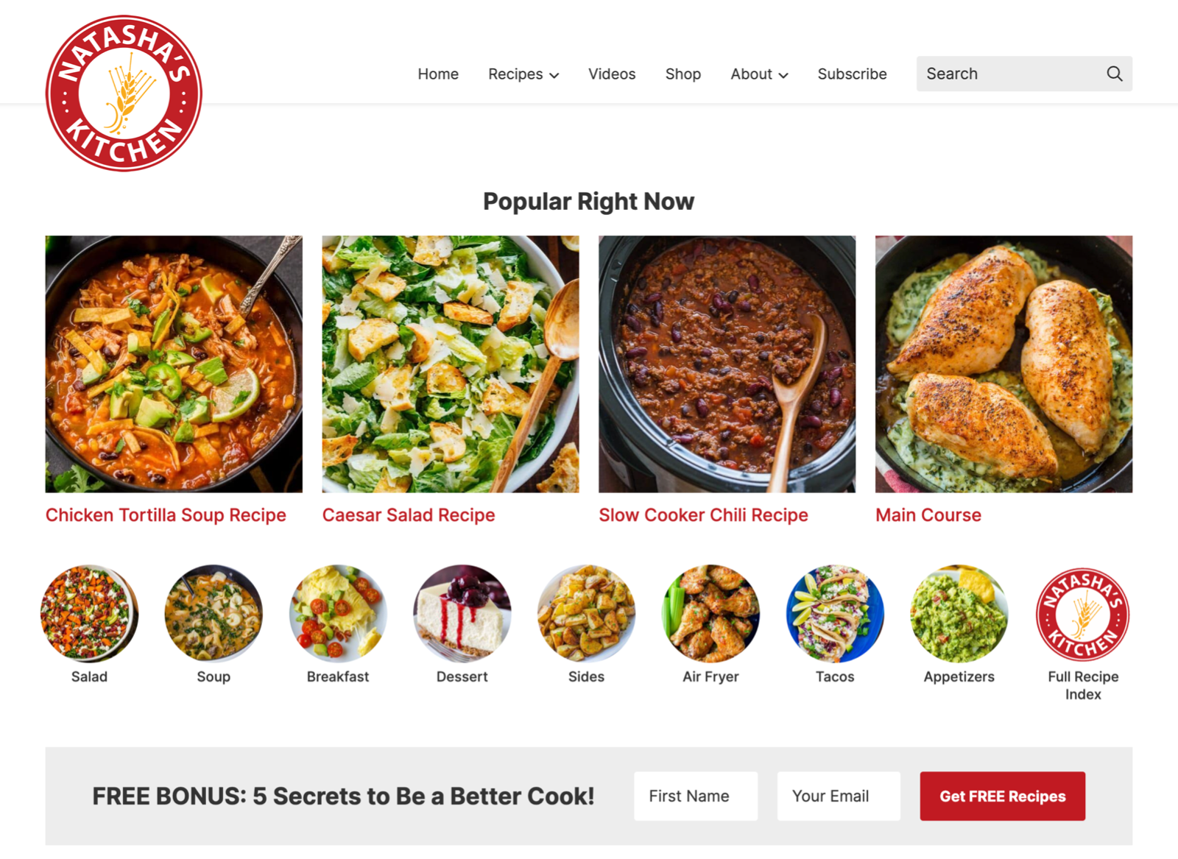This screenshot has width=1178, height=859.
Task: Open the Tacos category icon
Action: (x=835, y=613)
